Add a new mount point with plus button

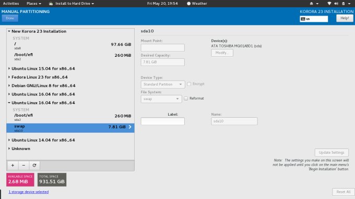tap(13, 165)
